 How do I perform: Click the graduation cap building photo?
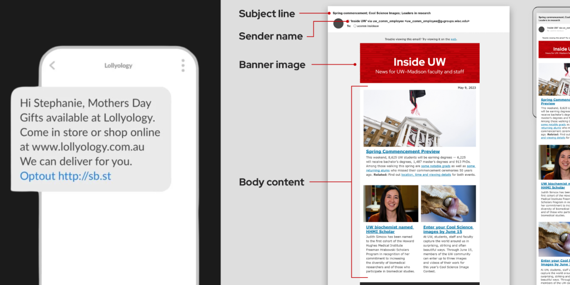coord(419,118)
